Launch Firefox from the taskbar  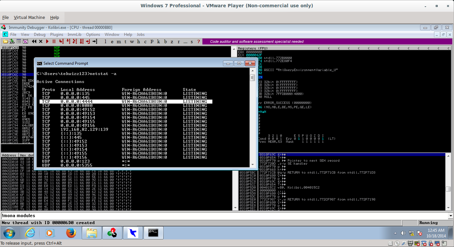click(71, 233)
